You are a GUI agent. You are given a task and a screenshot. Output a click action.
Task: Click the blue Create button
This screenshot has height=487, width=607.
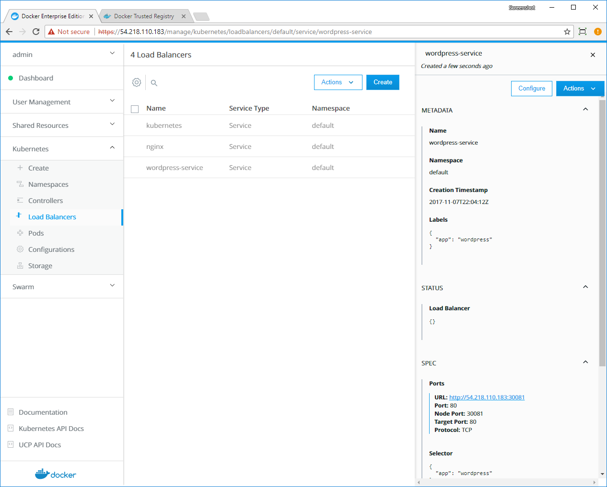click(383, 82)
